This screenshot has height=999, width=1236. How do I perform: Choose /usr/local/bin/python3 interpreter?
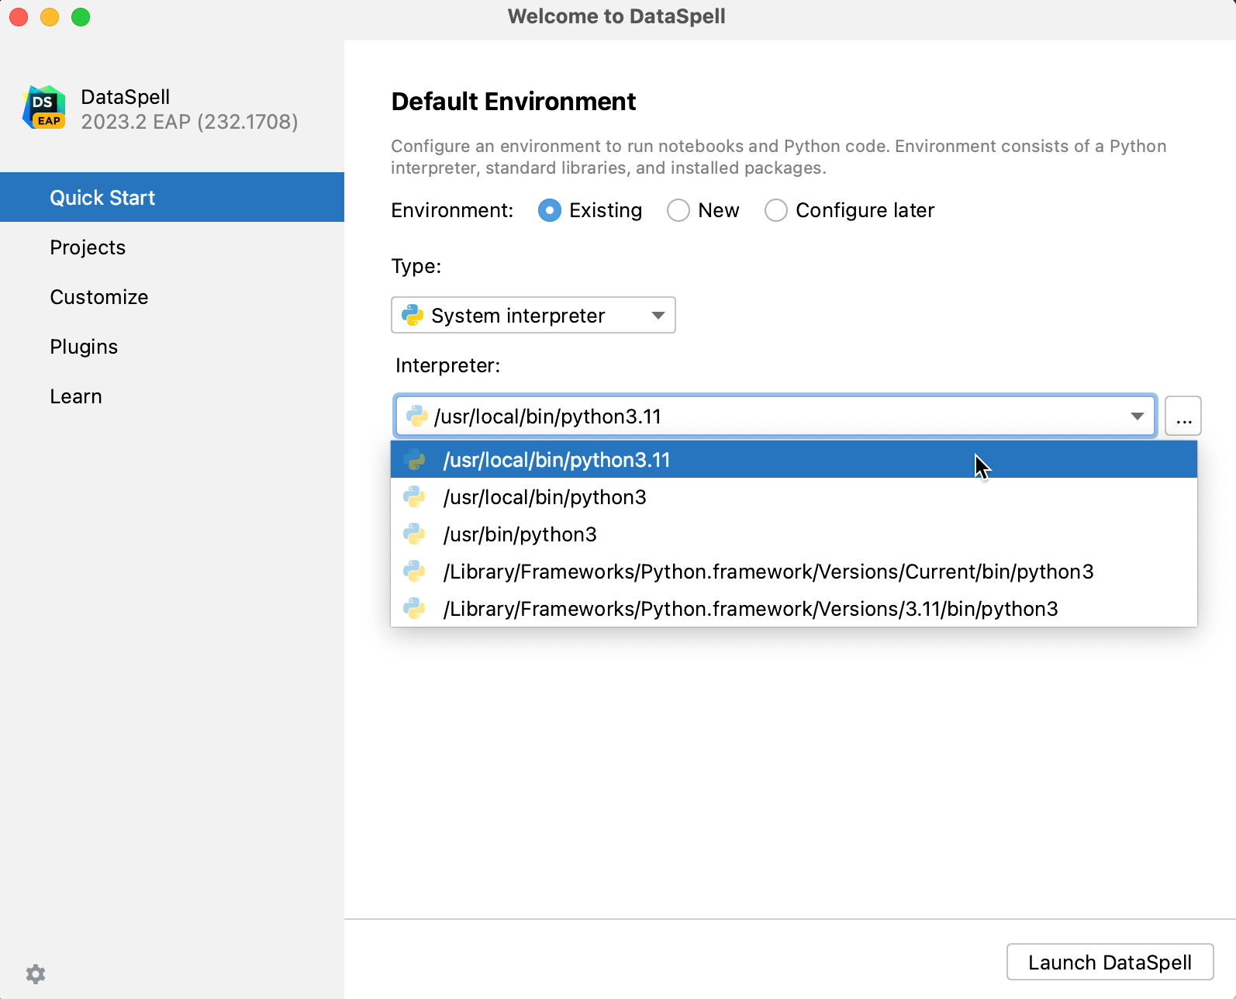coord(794,496)
